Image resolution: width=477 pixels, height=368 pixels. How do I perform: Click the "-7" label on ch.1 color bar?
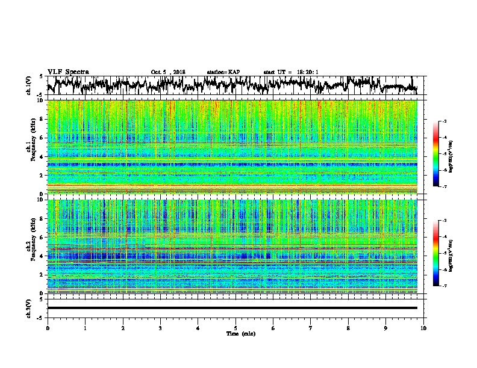444,186
